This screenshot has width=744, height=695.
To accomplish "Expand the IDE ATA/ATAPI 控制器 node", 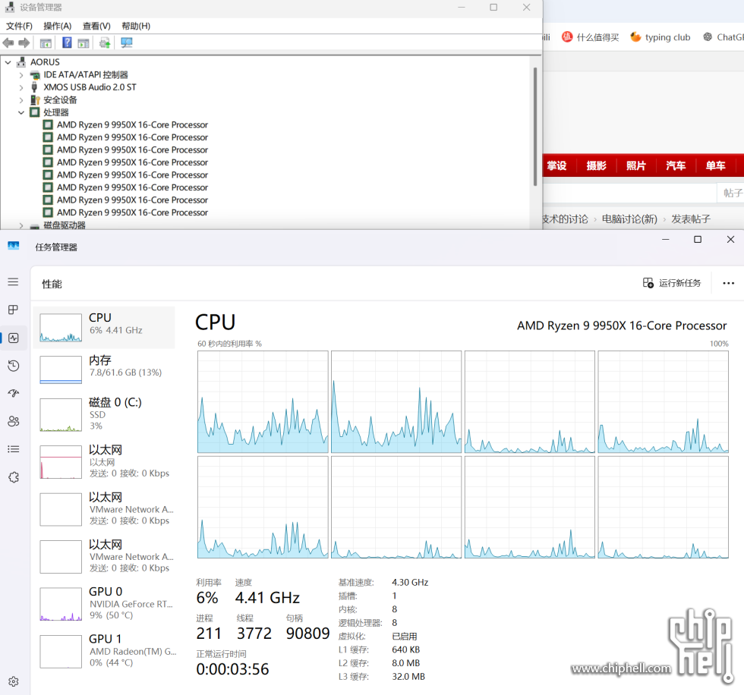I will (x=21, y=75).
